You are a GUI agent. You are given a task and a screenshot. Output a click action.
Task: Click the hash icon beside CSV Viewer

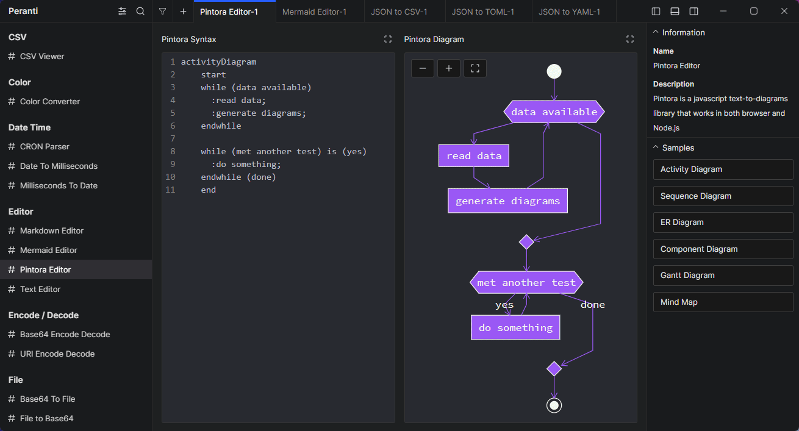[12, 56]
